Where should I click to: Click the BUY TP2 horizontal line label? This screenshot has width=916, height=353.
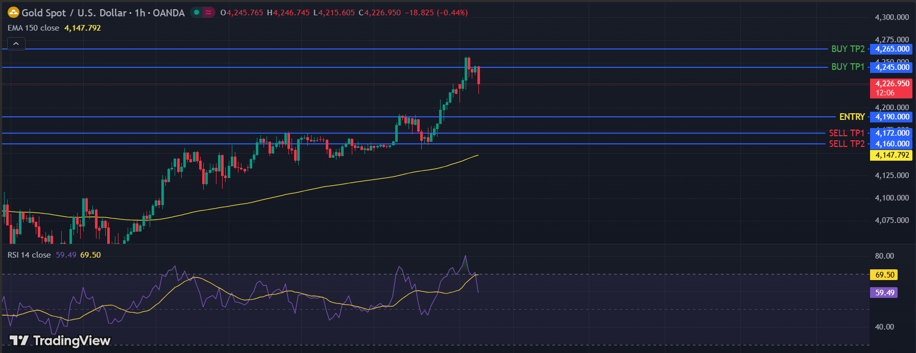848,49
